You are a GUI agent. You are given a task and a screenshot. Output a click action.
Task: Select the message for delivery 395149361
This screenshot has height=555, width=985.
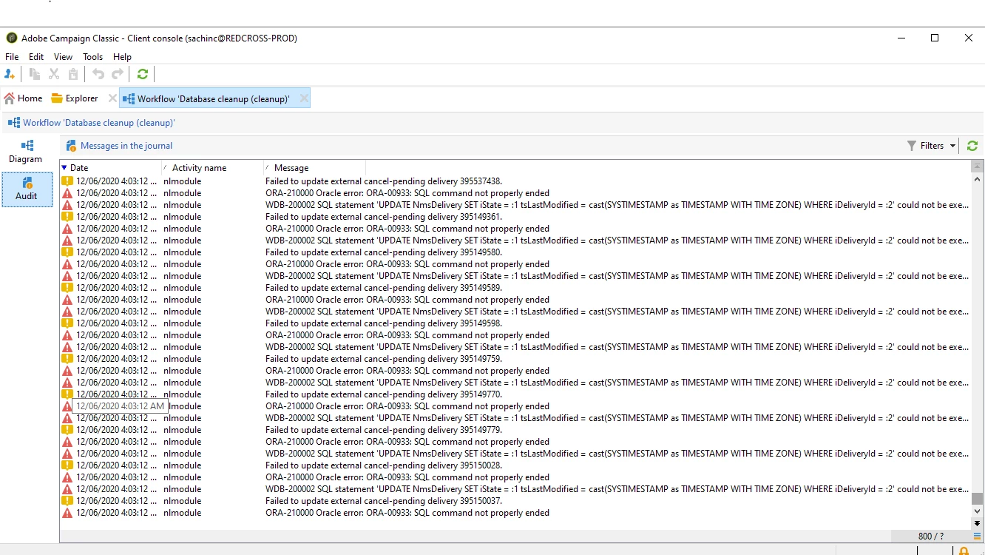pos(384,217)
